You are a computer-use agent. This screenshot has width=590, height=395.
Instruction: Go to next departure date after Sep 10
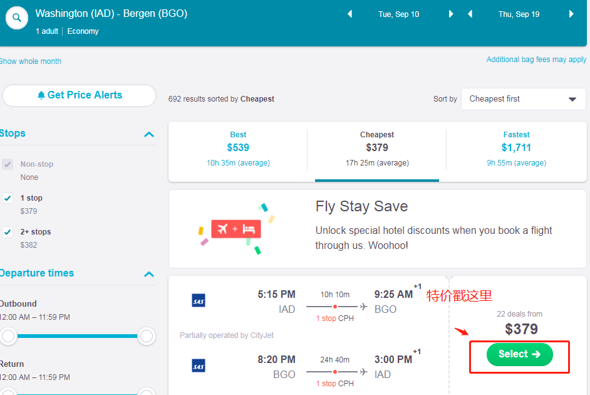[451, 14]
